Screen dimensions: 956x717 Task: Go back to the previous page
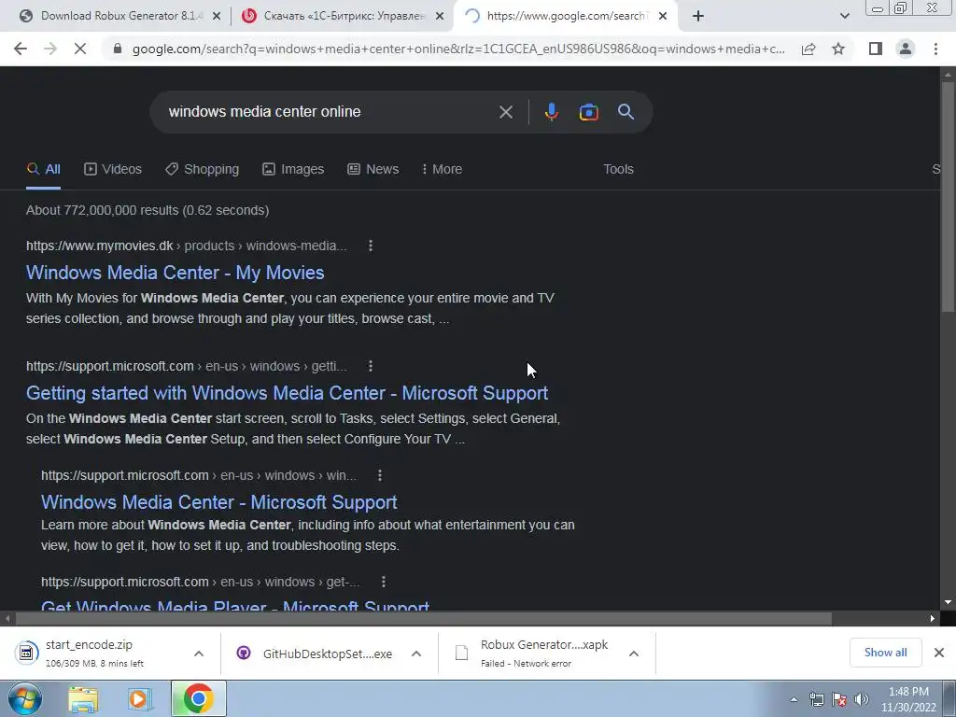(21, 49)
